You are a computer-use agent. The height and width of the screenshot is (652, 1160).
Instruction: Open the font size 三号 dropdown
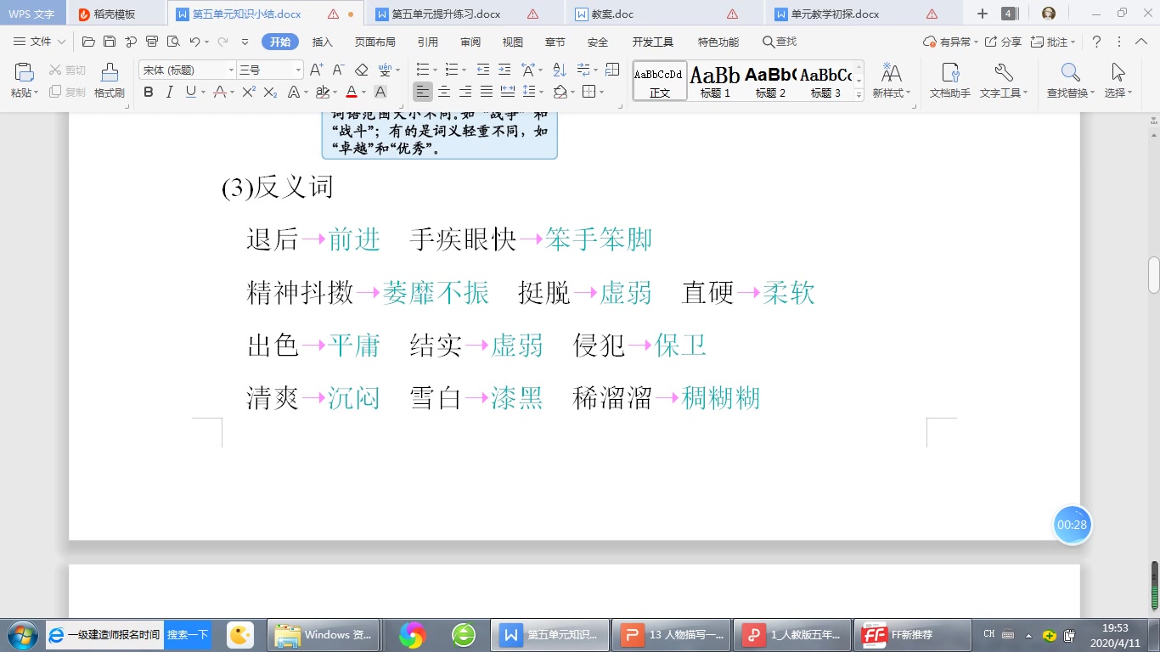[x=298, y=70]
